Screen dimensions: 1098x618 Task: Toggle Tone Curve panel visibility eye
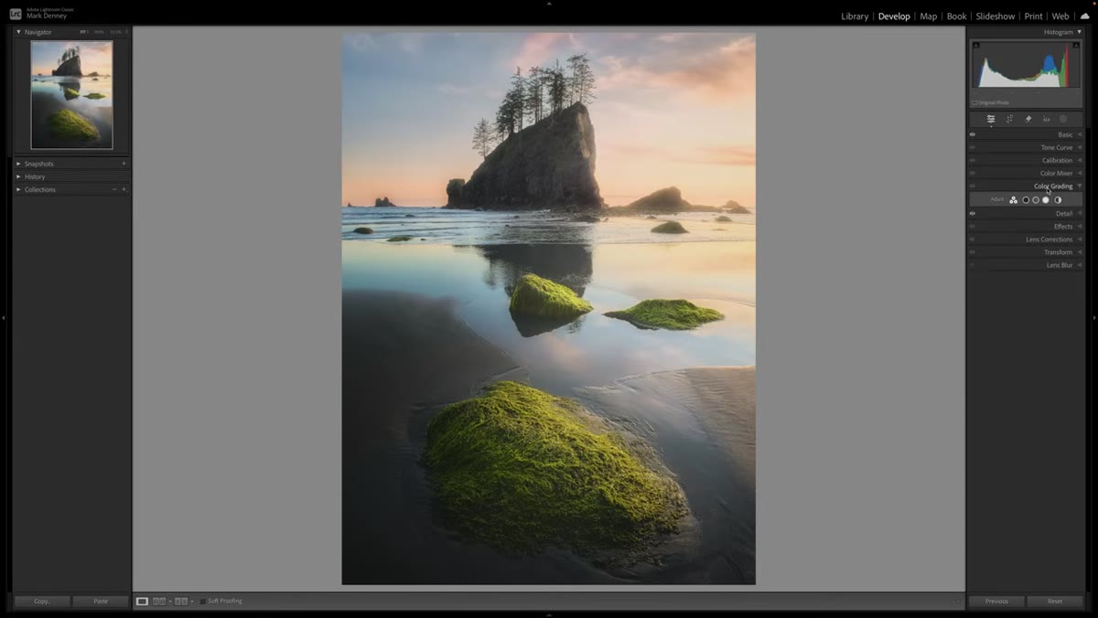pyautogui.click(x=973, y=147)
